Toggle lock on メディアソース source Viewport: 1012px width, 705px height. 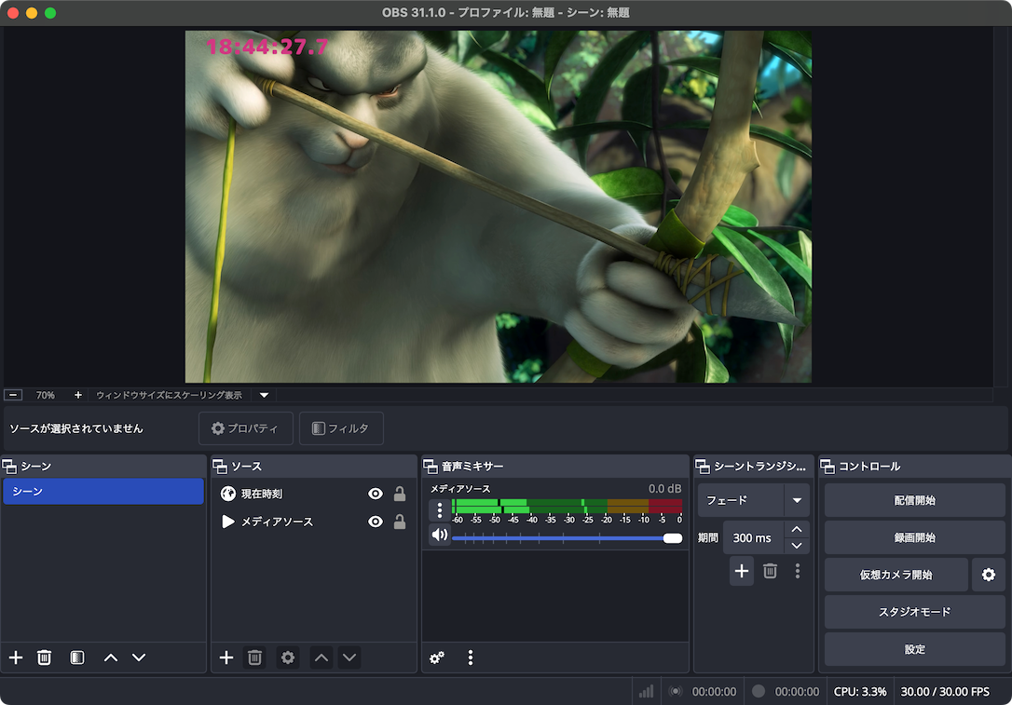pyautogui.click(x=400, y=522)
